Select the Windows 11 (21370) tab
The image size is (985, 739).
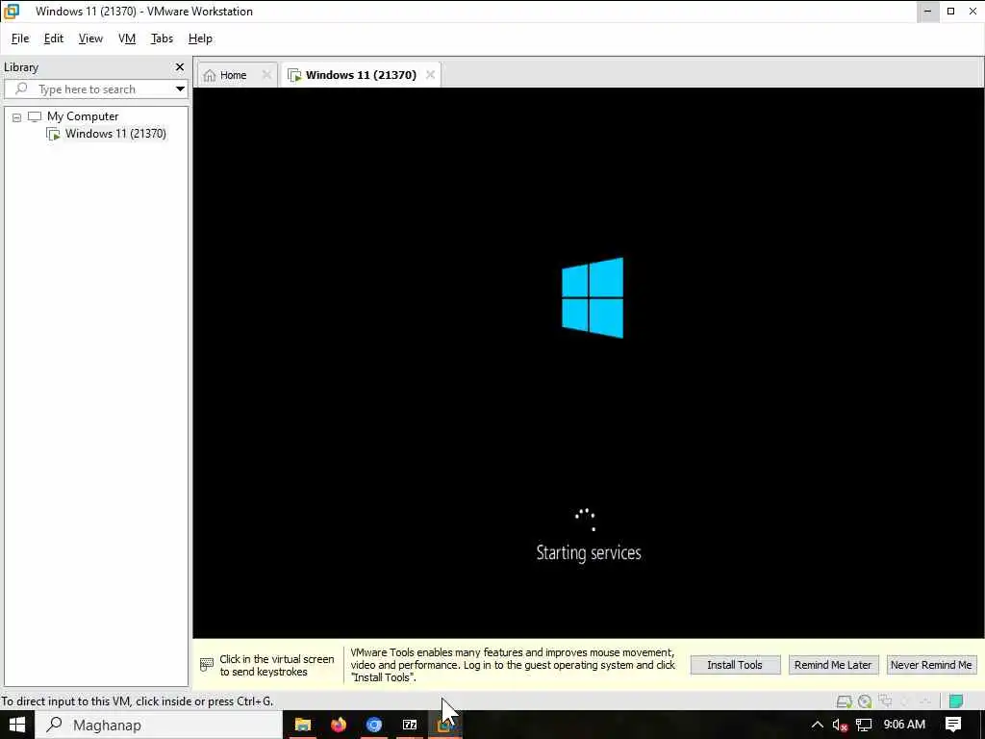(x=362, y=75)
